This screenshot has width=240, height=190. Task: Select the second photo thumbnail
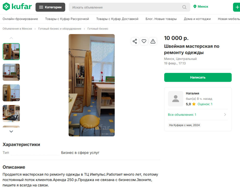tap(11, 72)
